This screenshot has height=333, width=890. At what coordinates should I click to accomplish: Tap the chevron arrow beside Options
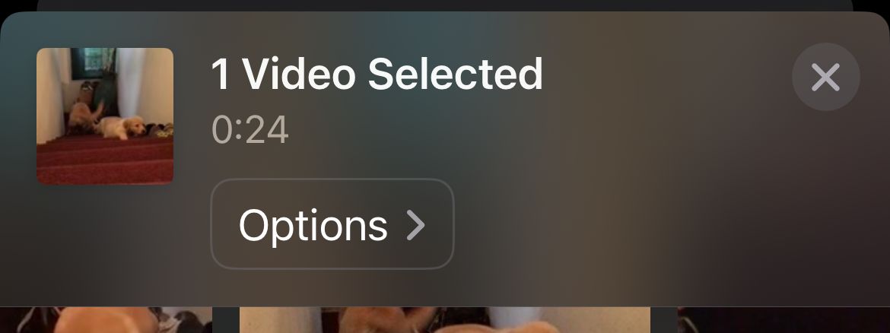(416, 226)
